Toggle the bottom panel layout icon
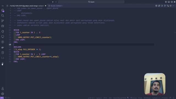This screenshot has height=99, width=176. pos(169,2)
